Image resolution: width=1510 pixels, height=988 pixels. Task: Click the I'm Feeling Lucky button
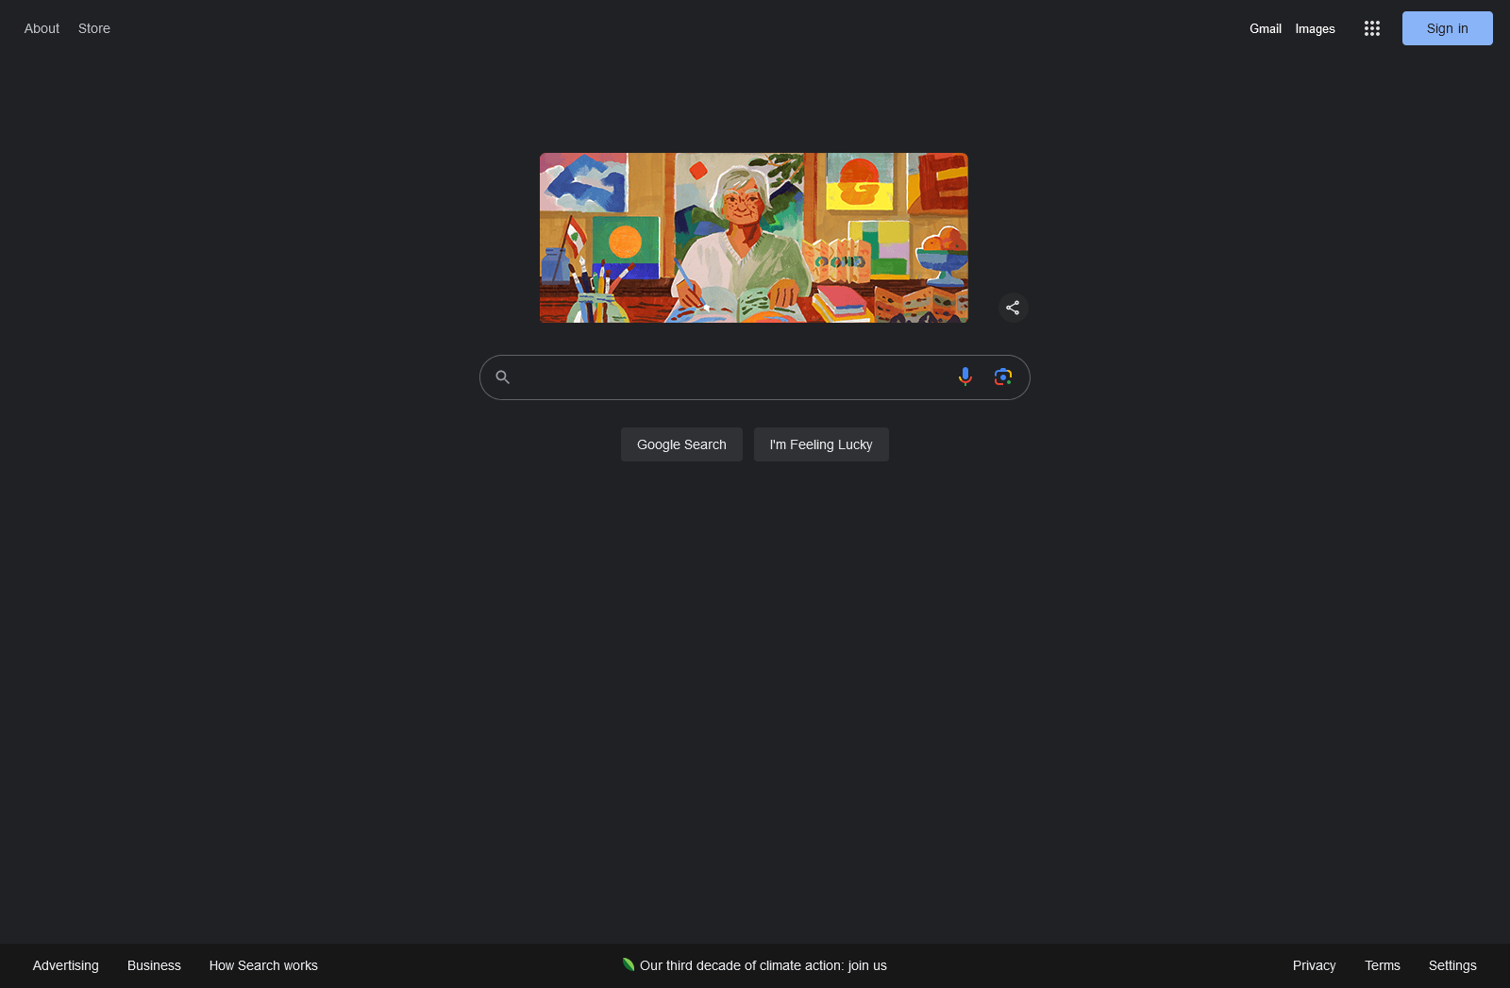point(821,444)
